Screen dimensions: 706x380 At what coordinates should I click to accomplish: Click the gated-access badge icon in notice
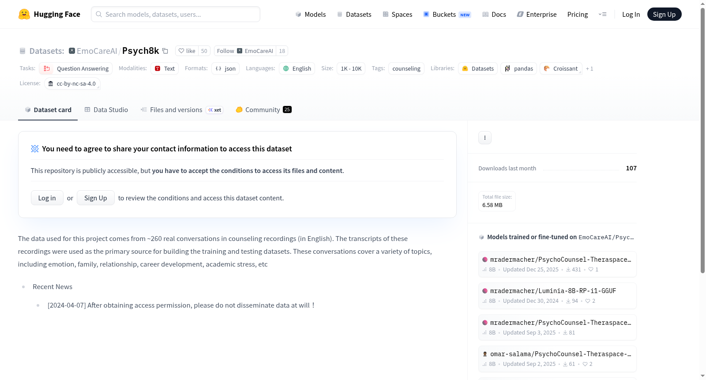[x=35, y=149]
